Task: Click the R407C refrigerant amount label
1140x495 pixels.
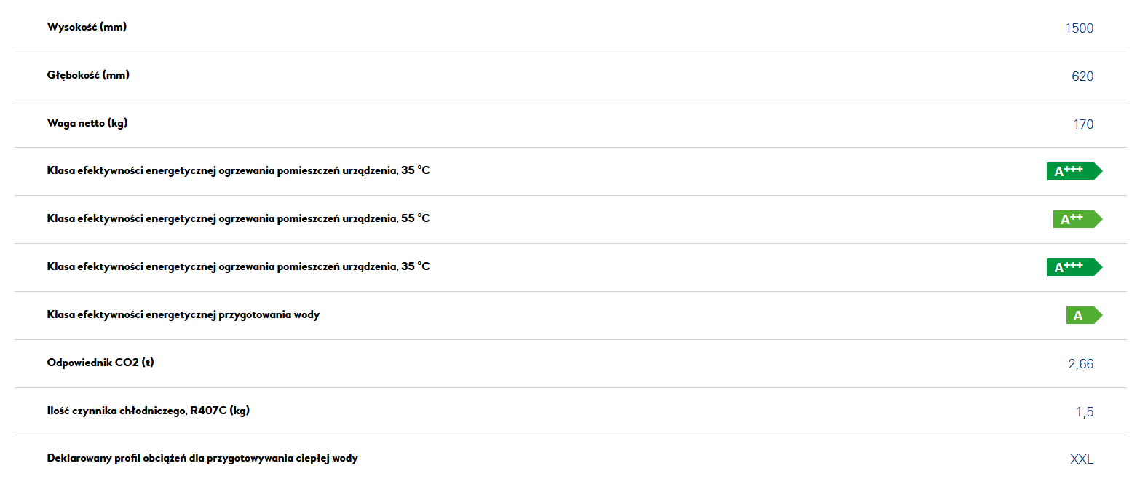Action: (149, 411)
